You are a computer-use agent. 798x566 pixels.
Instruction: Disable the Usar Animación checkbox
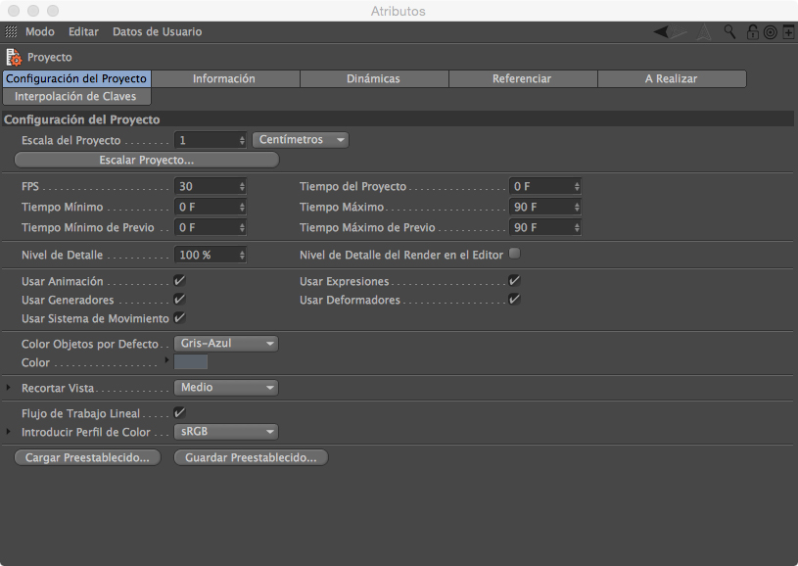click(179, 281)
